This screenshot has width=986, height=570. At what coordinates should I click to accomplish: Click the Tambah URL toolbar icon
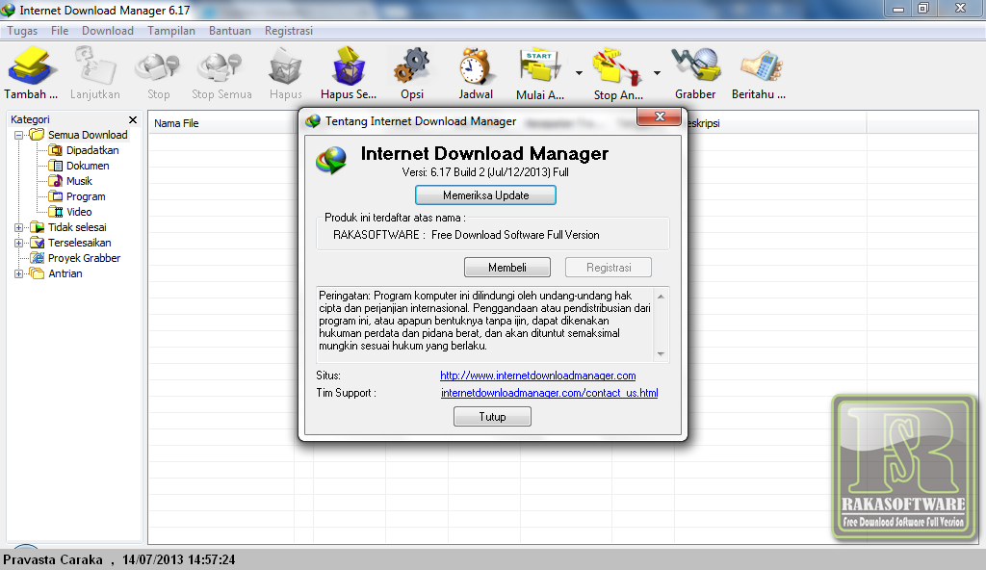click(30, 66)
